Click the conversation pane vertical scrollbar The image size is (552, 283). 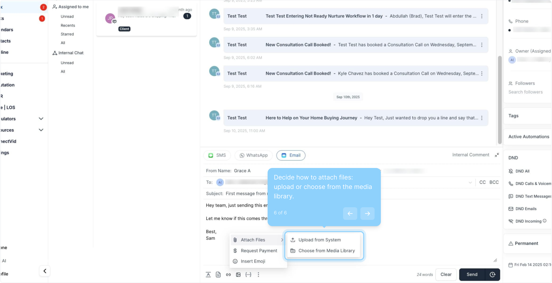point(500,100)
